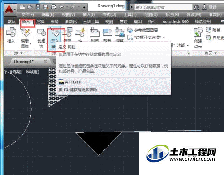Switch to the 注释 ribbon tab
Image resolution: width=224 pixels, height=175 pixels.
click(x=40, y=21)
